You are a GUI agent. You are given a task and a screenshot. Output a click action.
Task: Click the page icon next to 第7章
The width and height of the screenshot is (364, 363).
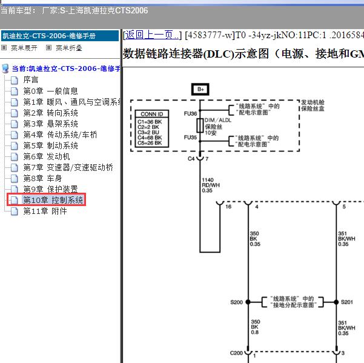click(x=15, y=168)
